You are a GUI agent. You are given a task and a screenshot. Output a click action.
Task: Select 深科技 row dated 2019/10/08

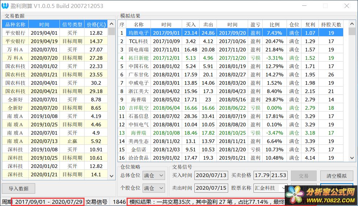(55, 150)
